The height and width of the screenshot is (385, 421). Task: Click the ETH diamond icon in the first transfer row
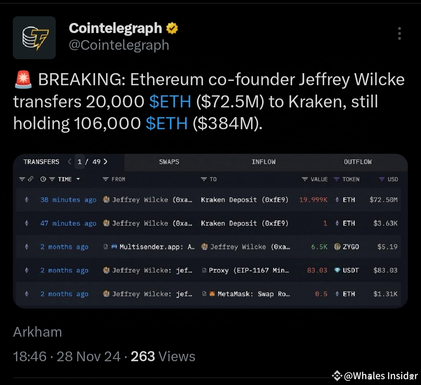click(337, 199)
